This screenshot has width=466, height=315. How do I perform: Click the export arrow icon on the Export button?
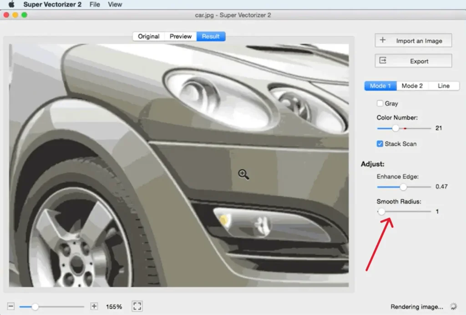[x=384, y=61]
